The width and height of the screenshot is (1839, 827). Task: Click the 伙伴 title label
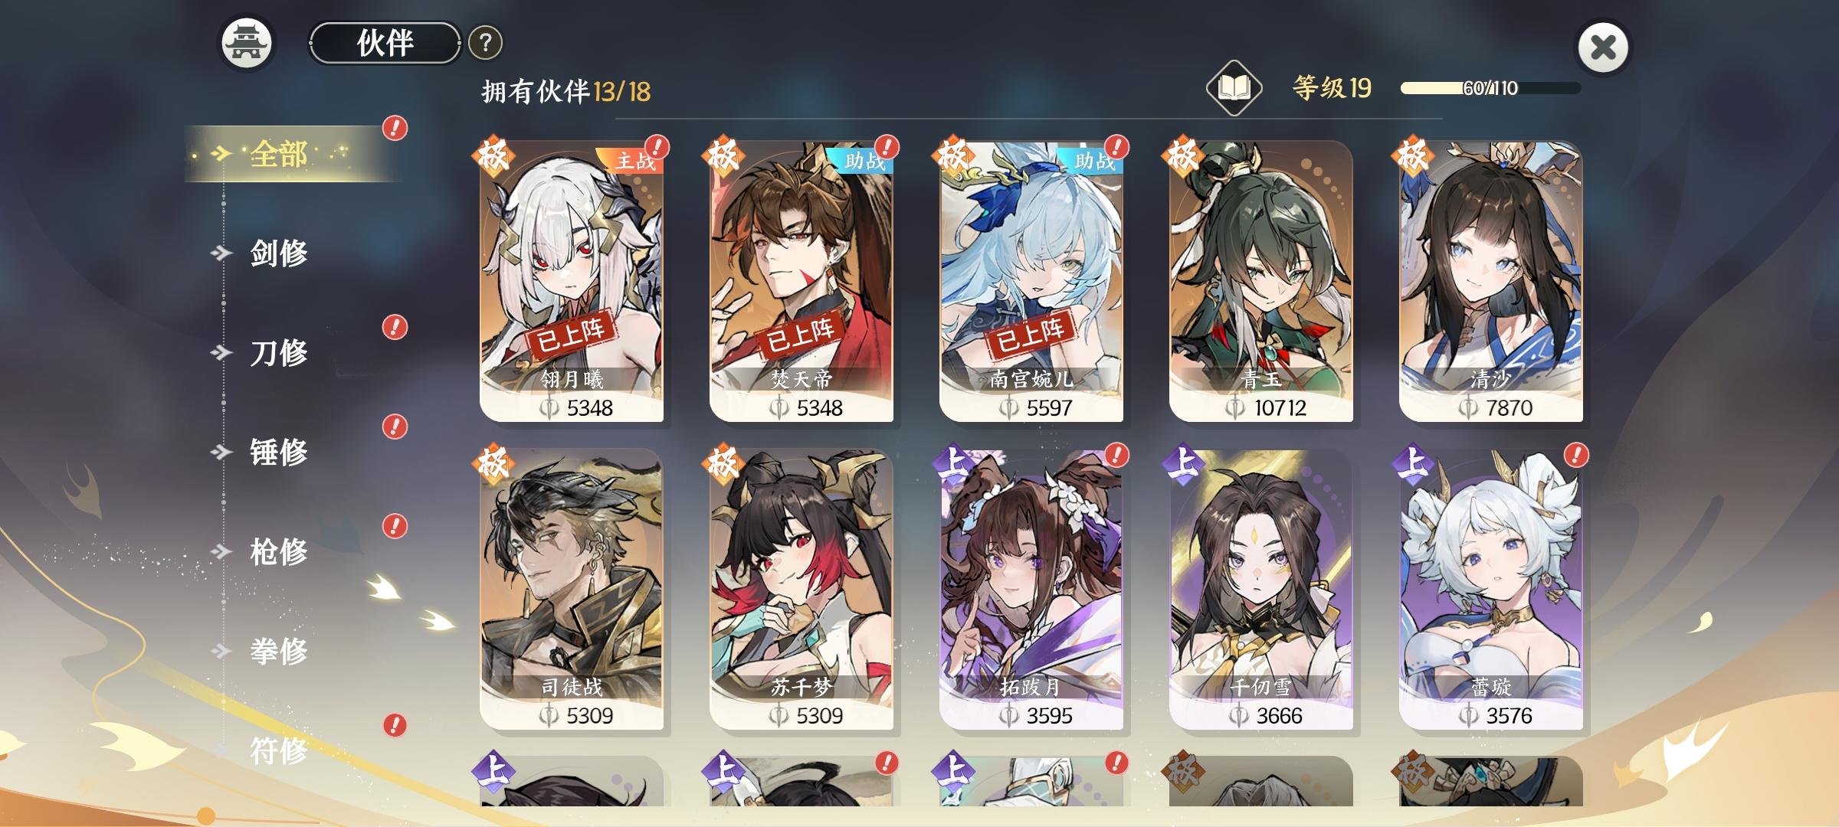pyautogui.click(x=385, y=43)
